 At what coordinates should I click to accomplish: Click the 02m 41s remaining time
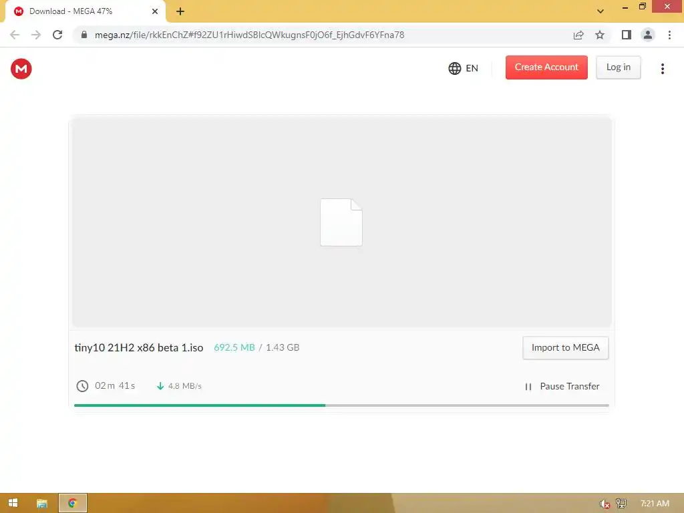pos(115,385)
